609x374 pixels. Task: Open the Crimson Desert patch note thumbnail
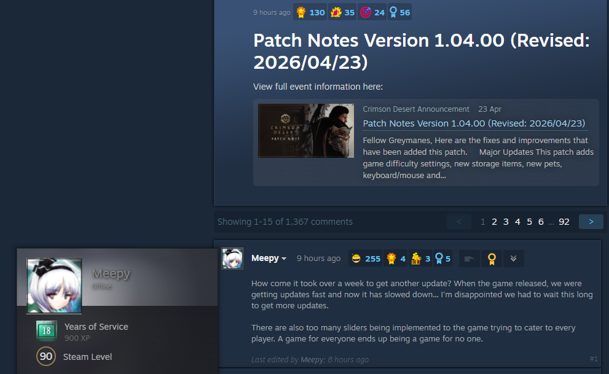[x=306, y=131]
